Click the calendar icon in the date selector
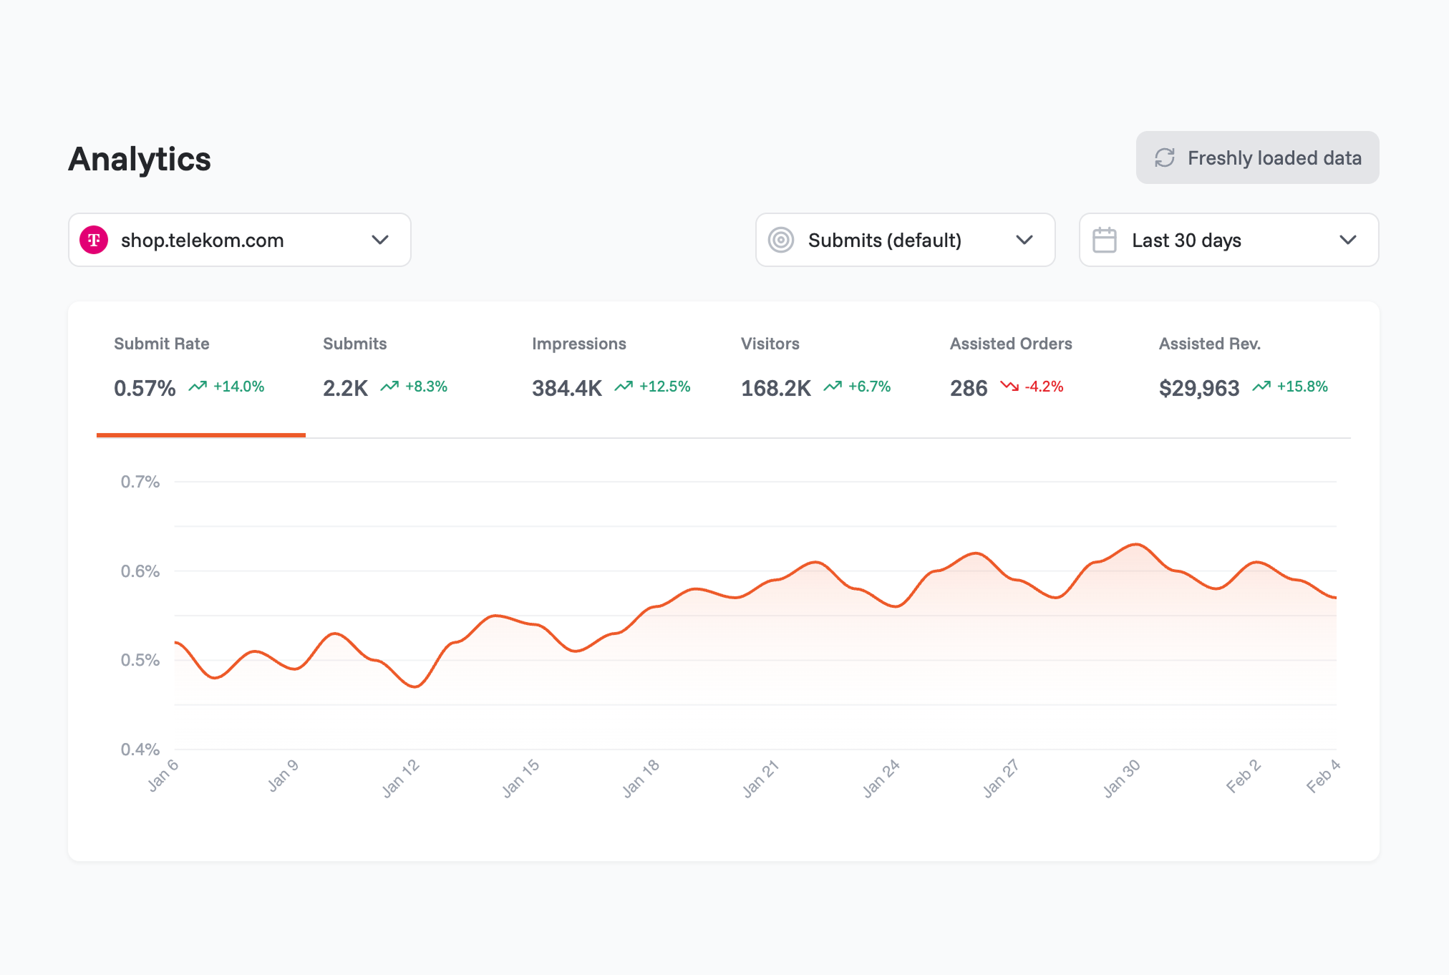1449x975 pixels. (1105, 240)
